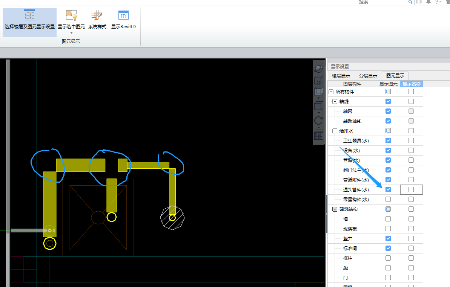Uncheck 显示图元 for 标准间
Image resolution: width=450 pixels, height=287 pixels.
(x=388, y=248)
